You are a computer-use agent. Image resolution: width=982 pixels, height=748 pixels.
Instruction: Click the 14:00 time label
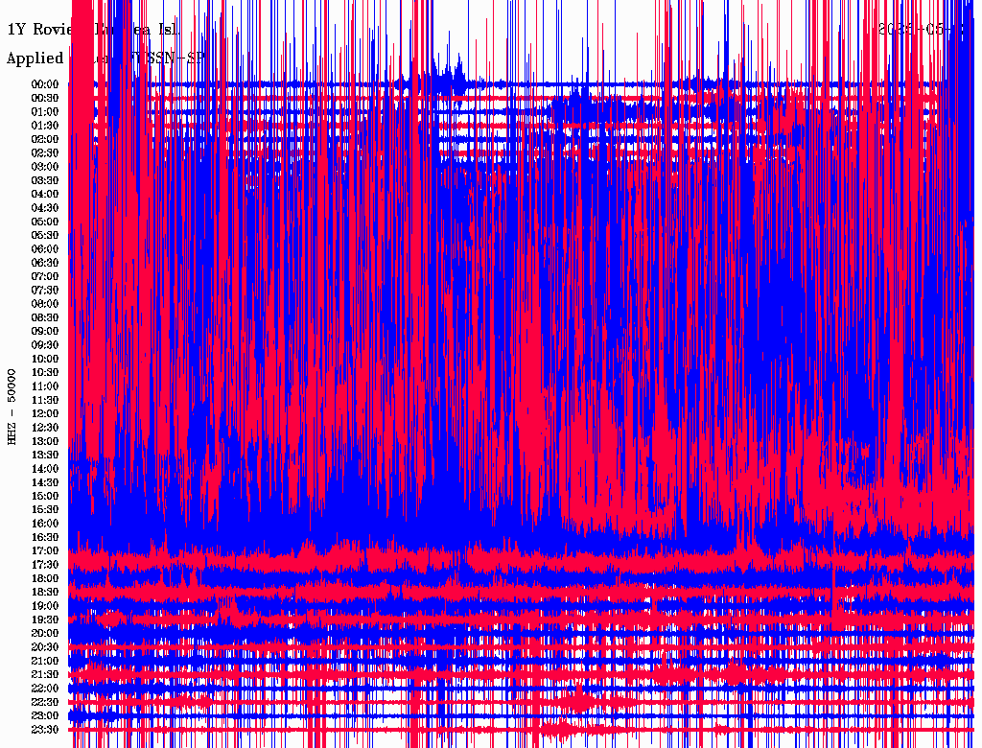[45, 469]
